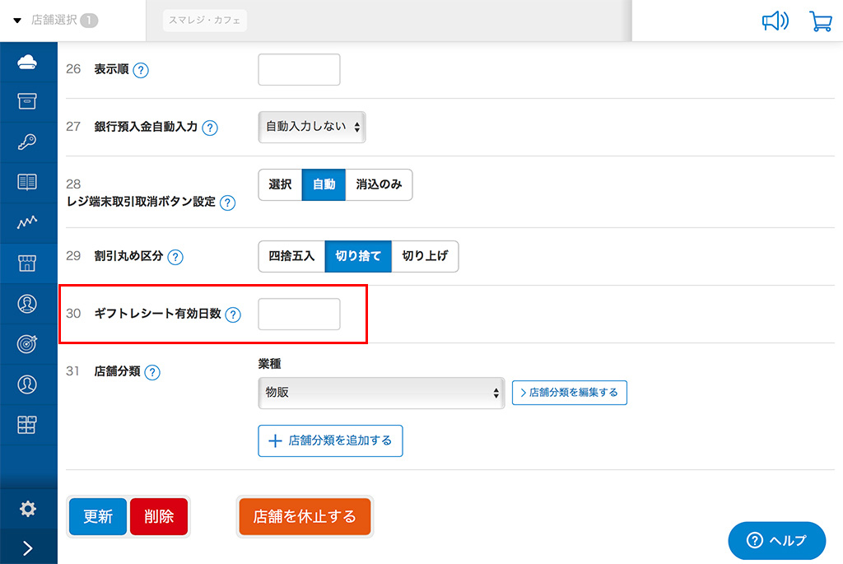Set cancel button to 消込のみ
843x564 pixels.
point(379,184)
